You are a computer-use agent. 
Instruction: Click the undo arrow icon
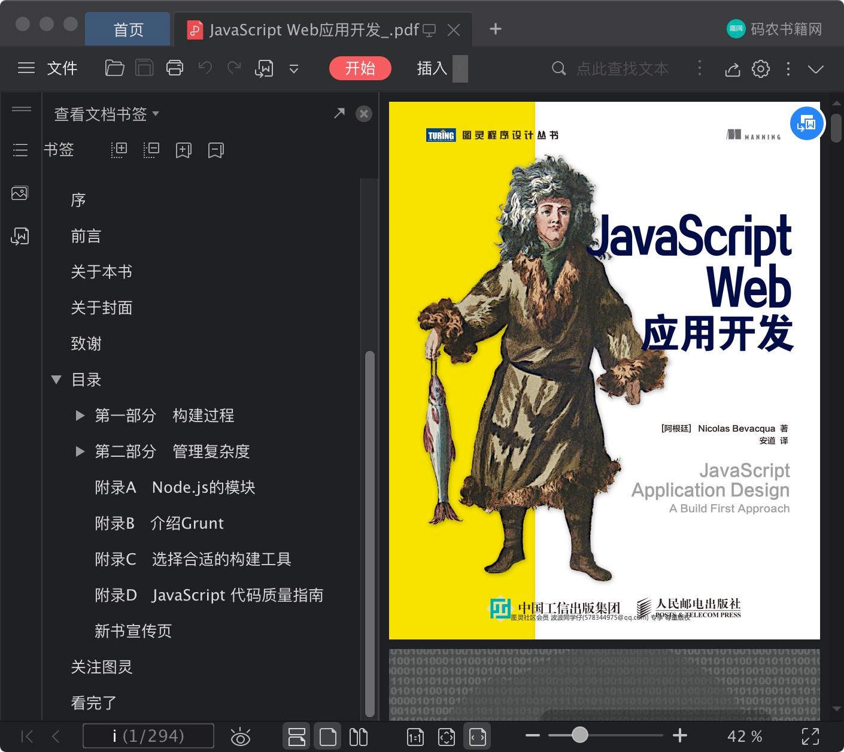205,68
